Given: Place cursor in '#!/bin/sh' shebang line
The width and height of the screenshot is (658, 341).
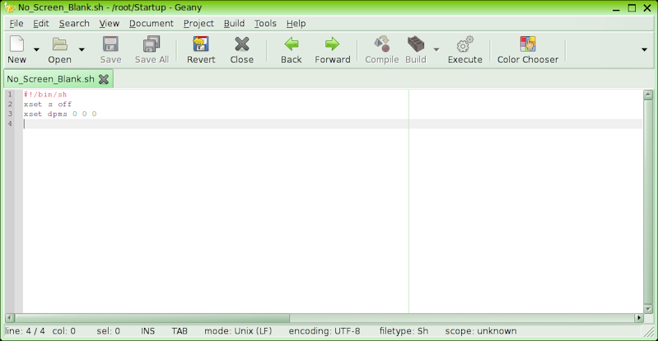Looking at the screenshot, I should (45, 94).
